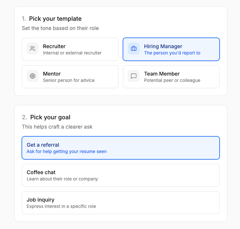Screen dimensions: 240x229
Task: Click the Recruiter people icon
Action: [33, 49]
